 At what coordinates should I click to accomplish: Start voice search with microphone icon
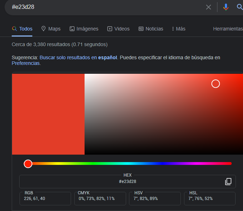(226, 7)
